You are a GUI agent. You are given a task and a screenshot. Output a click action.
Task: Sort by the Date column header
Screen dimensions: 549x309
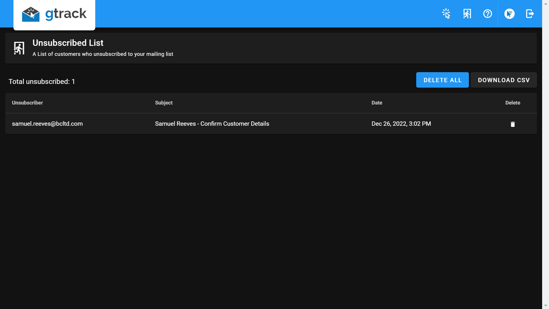pyautogui.click(x=377, y=103)
